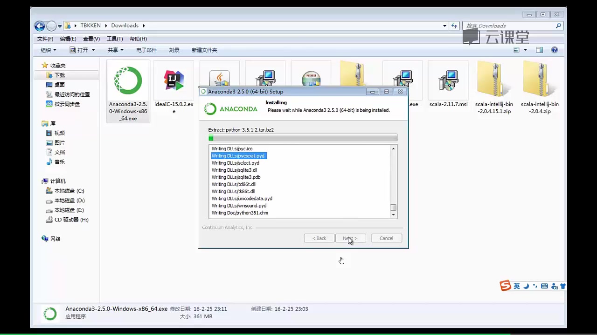Open 网络 in the navigation pane
The height and width of the screenshot is (335, 597).
pos(55,239)
